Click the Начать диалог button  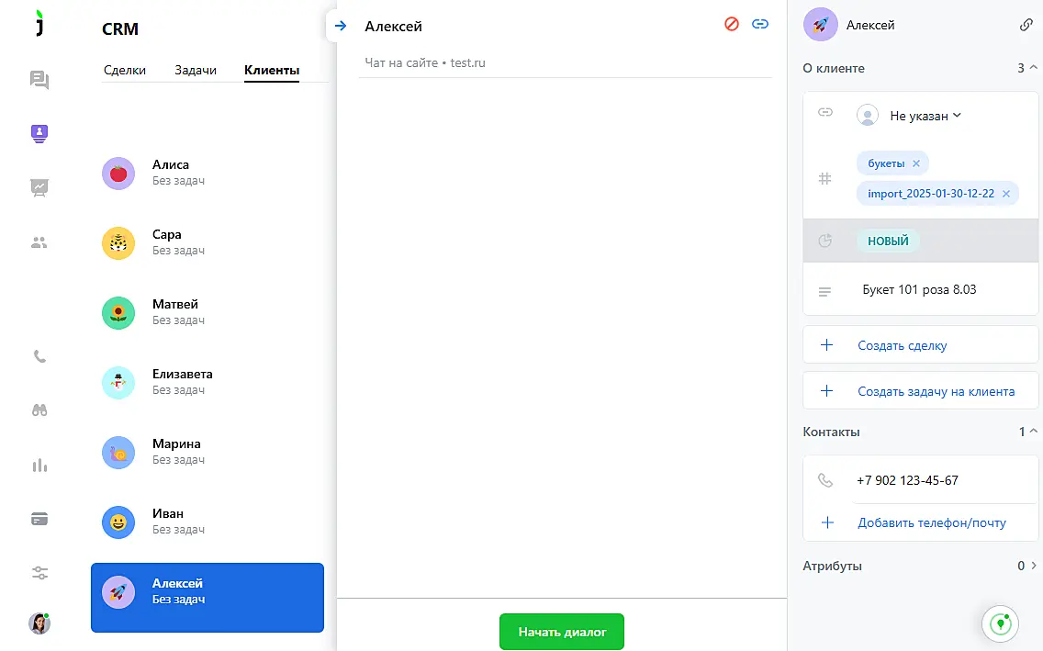tap(562, 632)
